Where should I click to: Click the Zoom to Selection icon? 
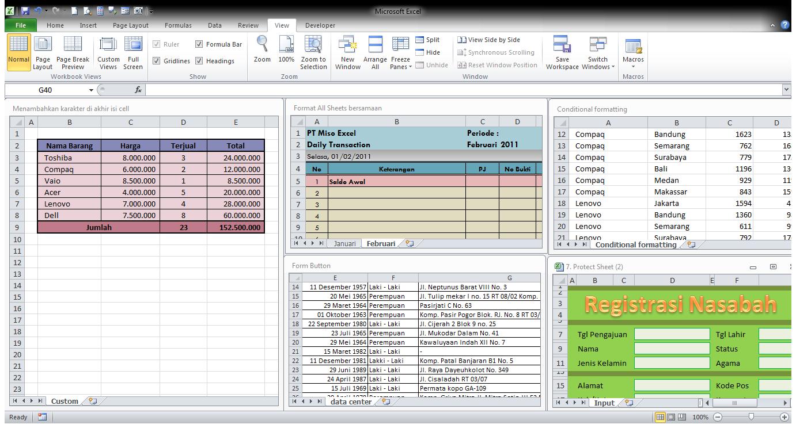[313, 52]
